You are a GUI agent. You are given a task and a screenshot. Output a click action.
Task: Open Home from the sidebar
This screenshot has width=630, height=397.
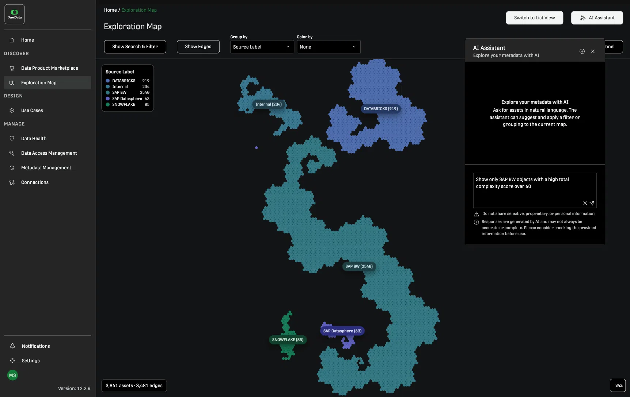point(47,40)
